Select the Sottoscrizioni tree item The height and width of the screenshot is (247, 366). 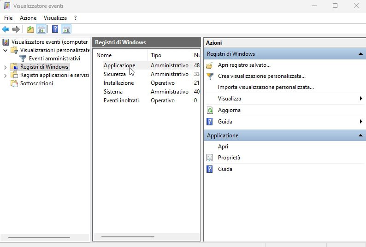(x=37, y=83)
